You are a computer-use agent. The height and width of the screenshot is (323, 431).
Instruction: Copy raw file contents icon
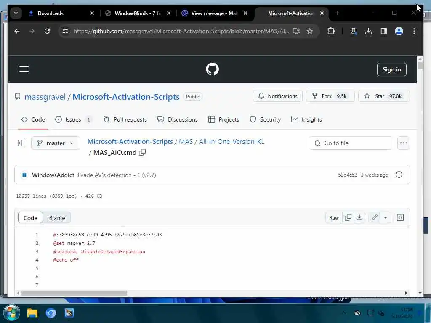(x=348, y=217)
